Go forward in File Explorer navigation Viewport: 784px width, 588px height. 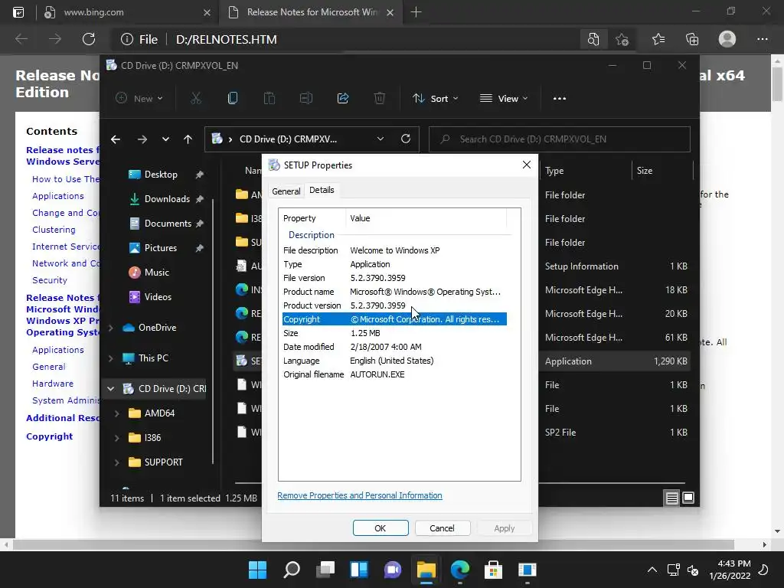(142, 139)
